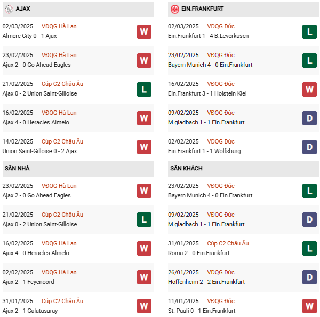Screen dimensions: 320x317
Task: Click W badge for Ajax vs Galatasaray
Action: click(x=144, y=306)
